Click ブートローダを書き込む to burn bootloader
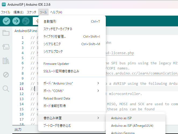The width and height of the screenshot is (178, 134). [57, 125]
